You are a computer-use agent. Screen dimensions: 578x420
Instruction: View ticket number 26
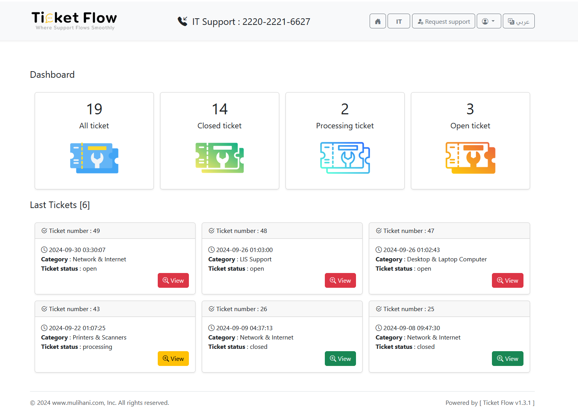(340, 359)
